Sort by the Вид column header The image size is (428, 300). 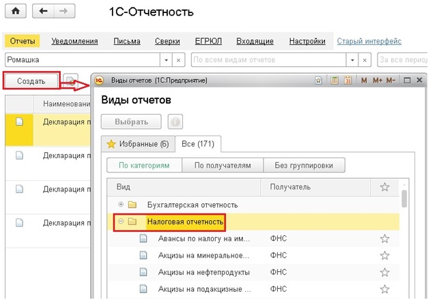point(184,187)
